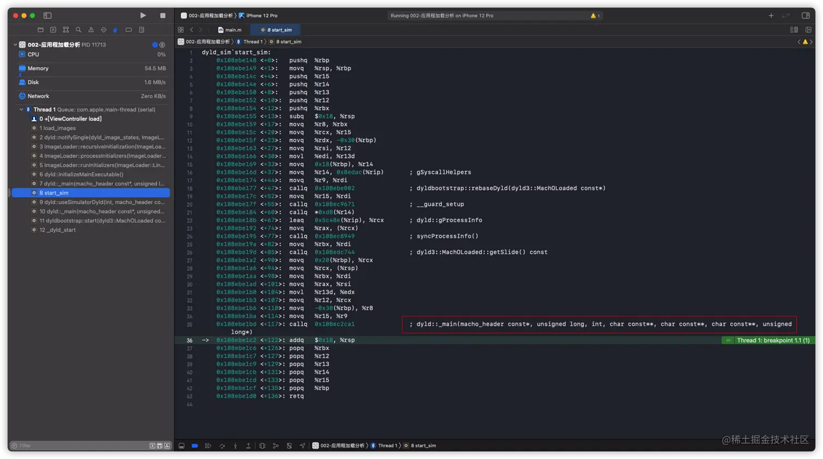Select frame 6 dyld::initializeMainExecutable()
The width and height of the screenshot is (823, 459).
(91, 174)
